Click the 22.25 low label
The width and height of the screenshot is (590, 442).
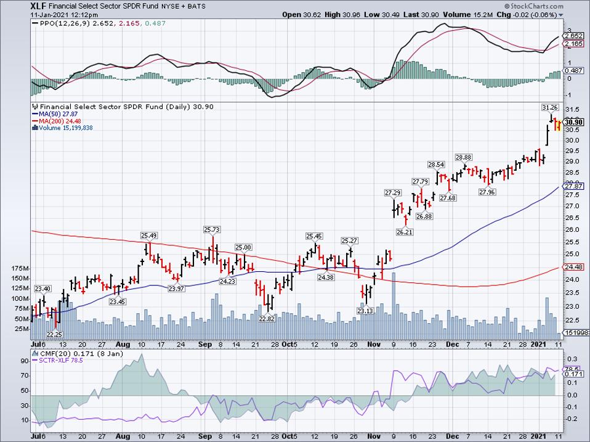[55, 334]
